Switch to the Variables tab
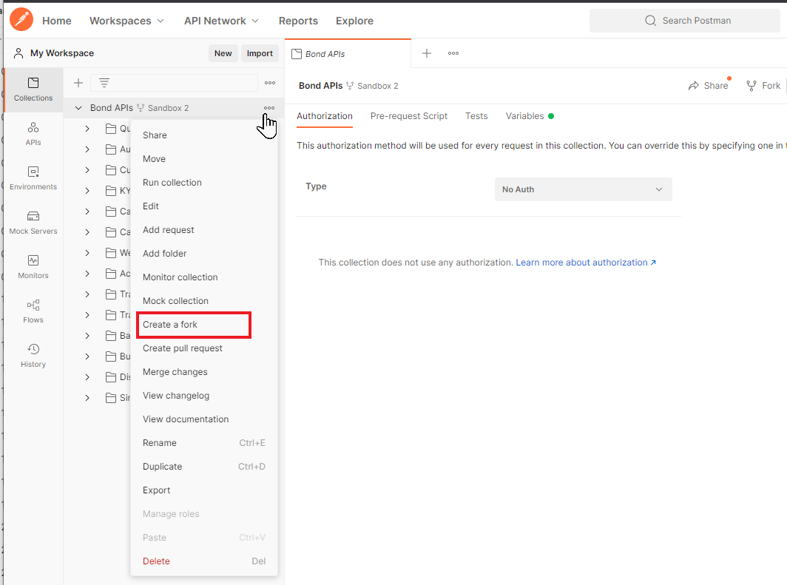787x585 pixels. pyautogui.click(x=529, y=116)
